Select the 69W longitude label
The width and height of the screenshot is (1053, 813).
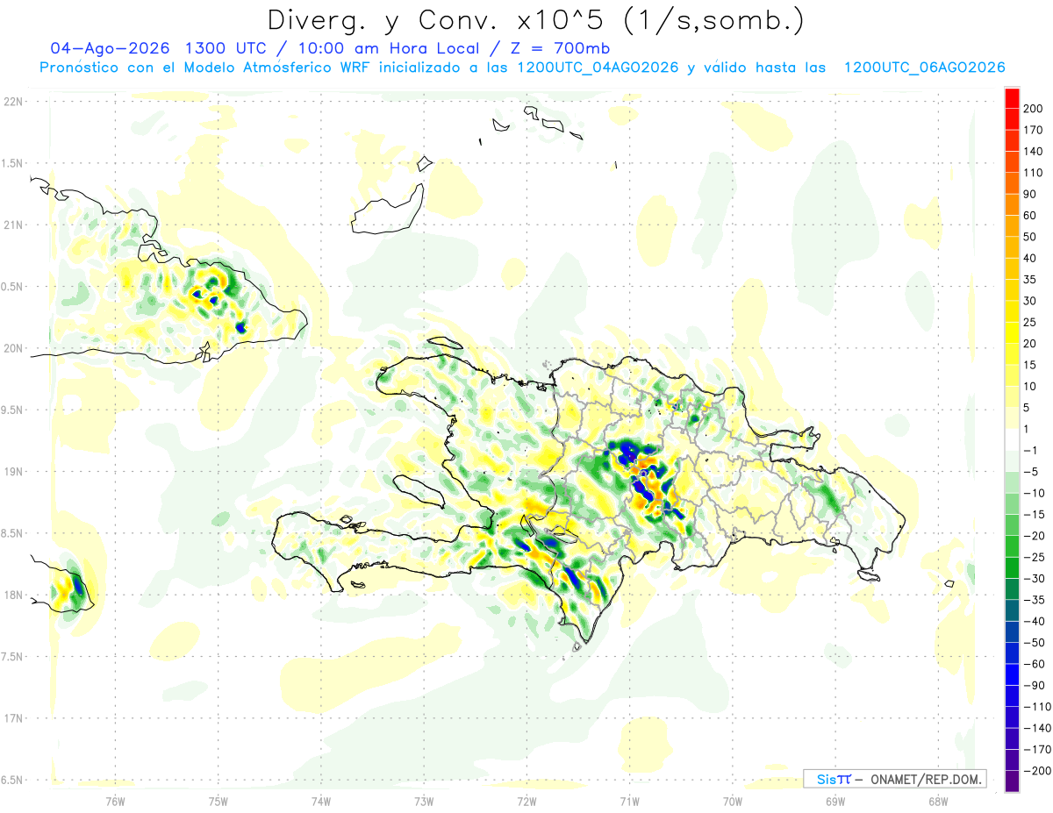point(835,801)
